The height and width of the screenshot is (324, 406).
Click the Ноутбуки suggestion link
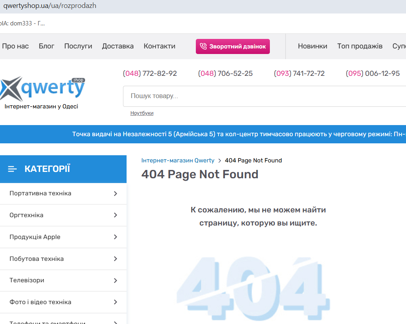click(x=142, y=113)
